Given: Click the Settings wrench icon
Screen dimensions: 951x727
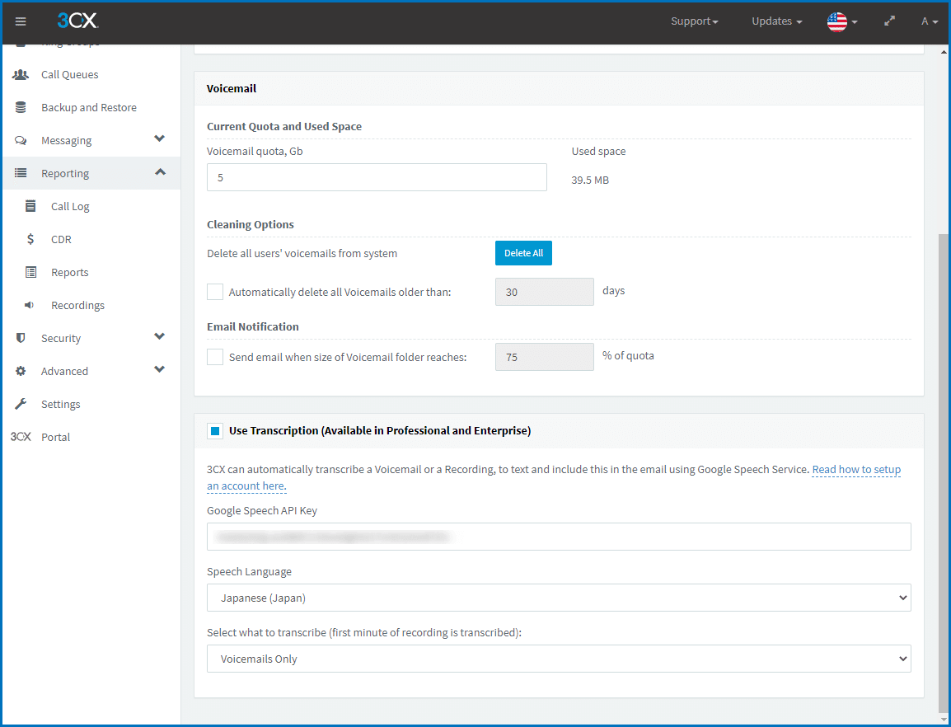Looking at the screenshot, I should (21, 404).
